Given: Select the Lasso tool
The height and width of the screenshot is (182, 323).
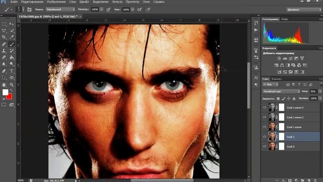Looking at the screenshot, I should pyautogui.click(x=4, y=30).
